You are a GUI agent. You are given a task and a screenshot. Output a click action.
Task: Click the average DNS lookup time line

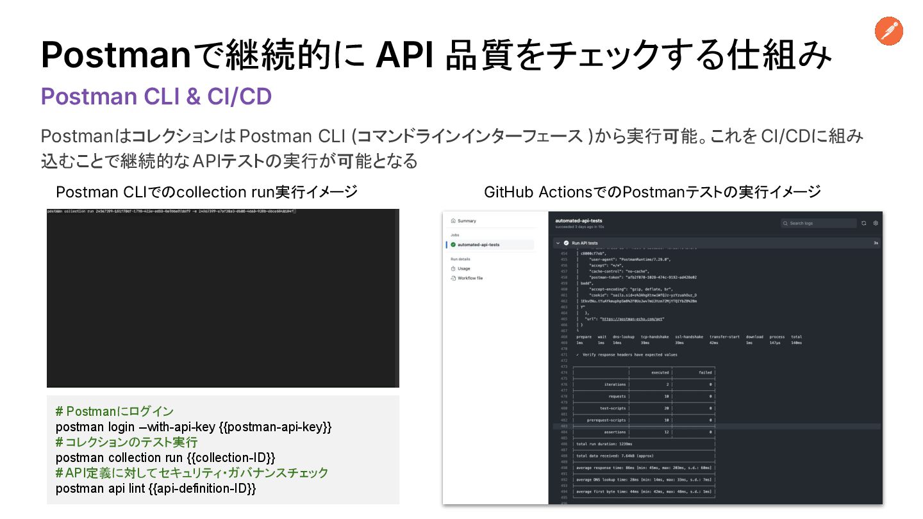(644, 479)
